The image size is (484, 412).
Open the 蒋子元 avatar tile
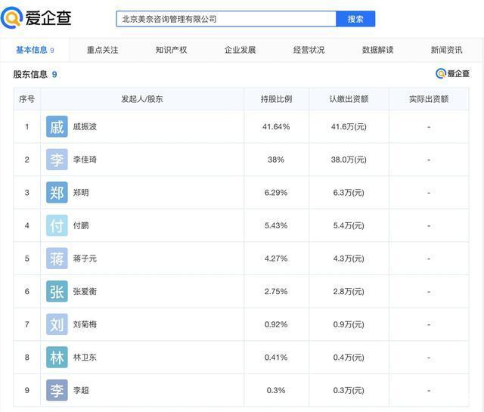57,259
